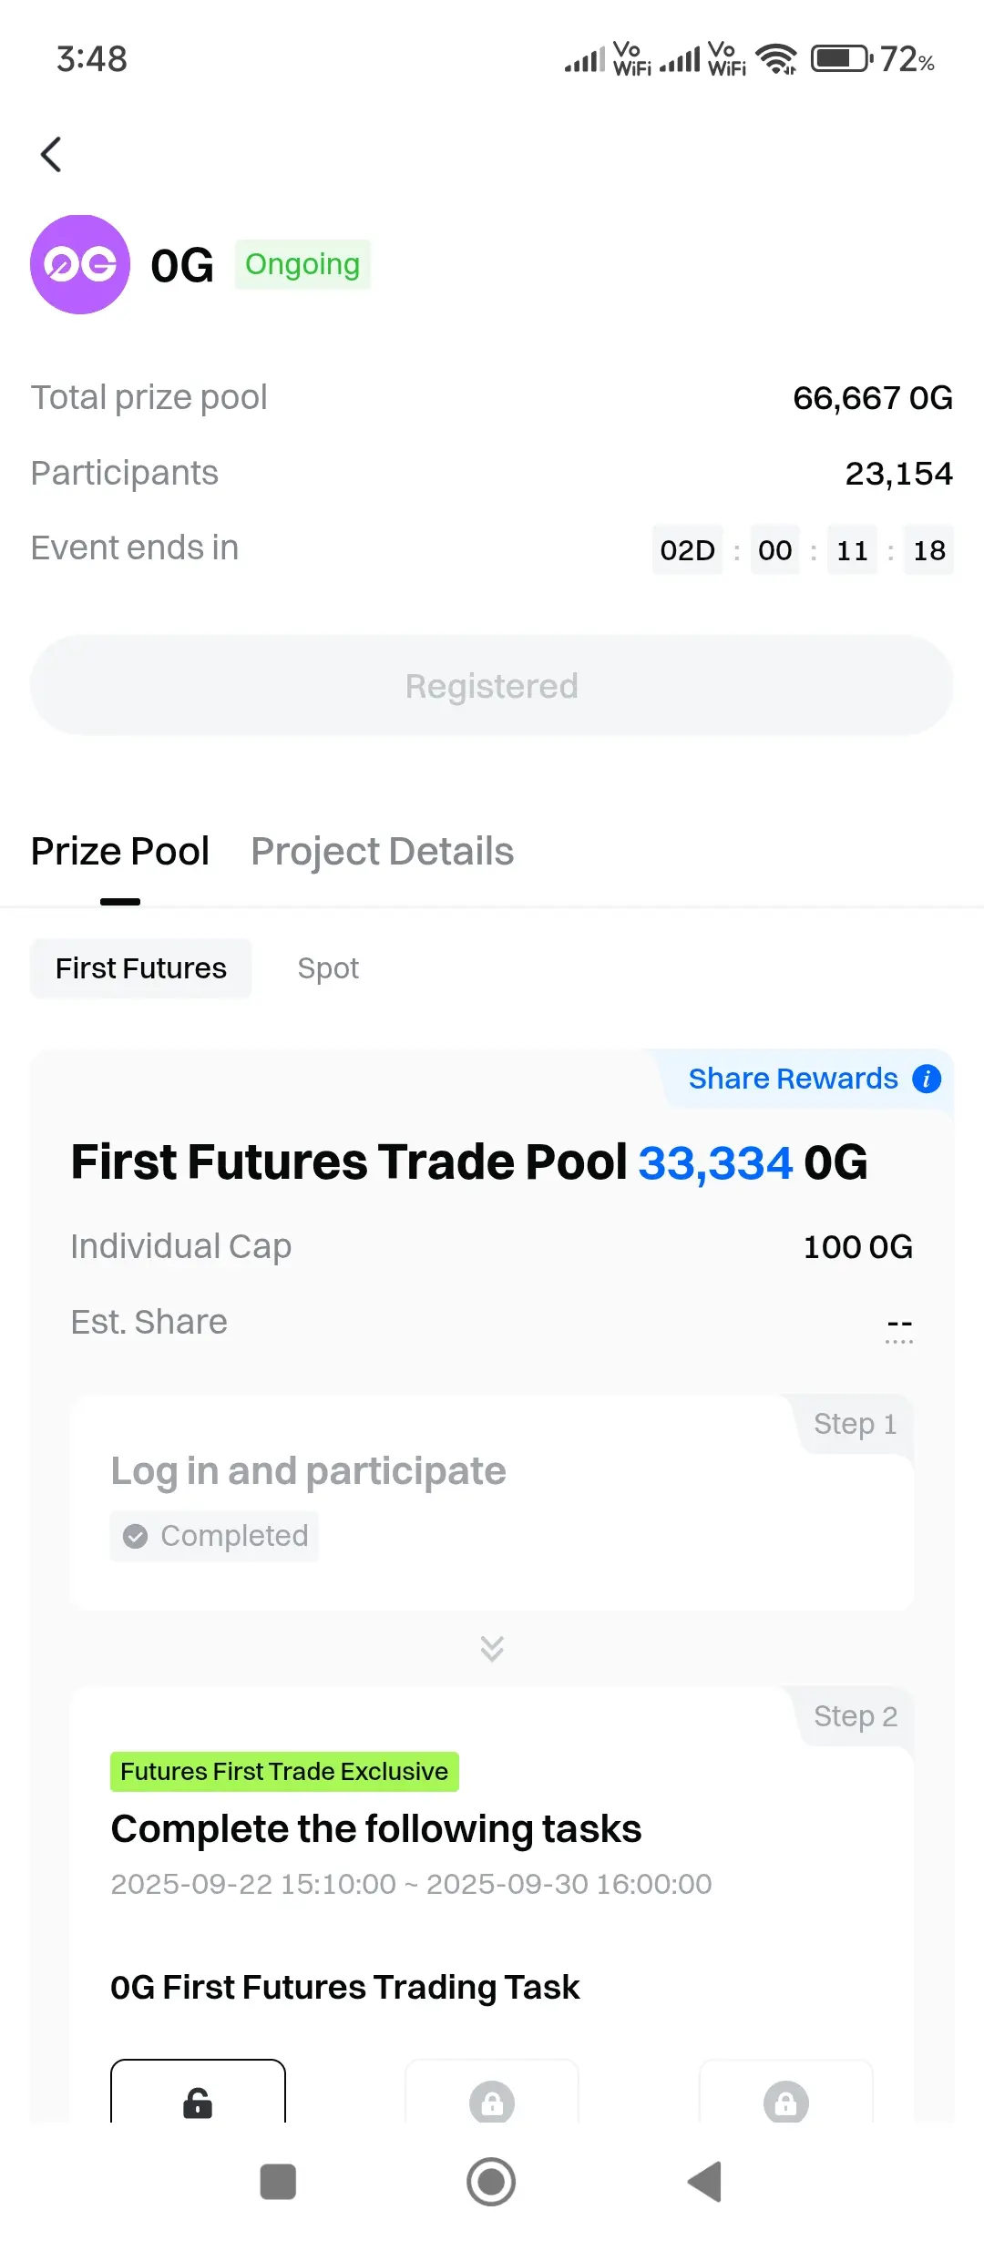Switch to the Project Details tab

point(383,852)
